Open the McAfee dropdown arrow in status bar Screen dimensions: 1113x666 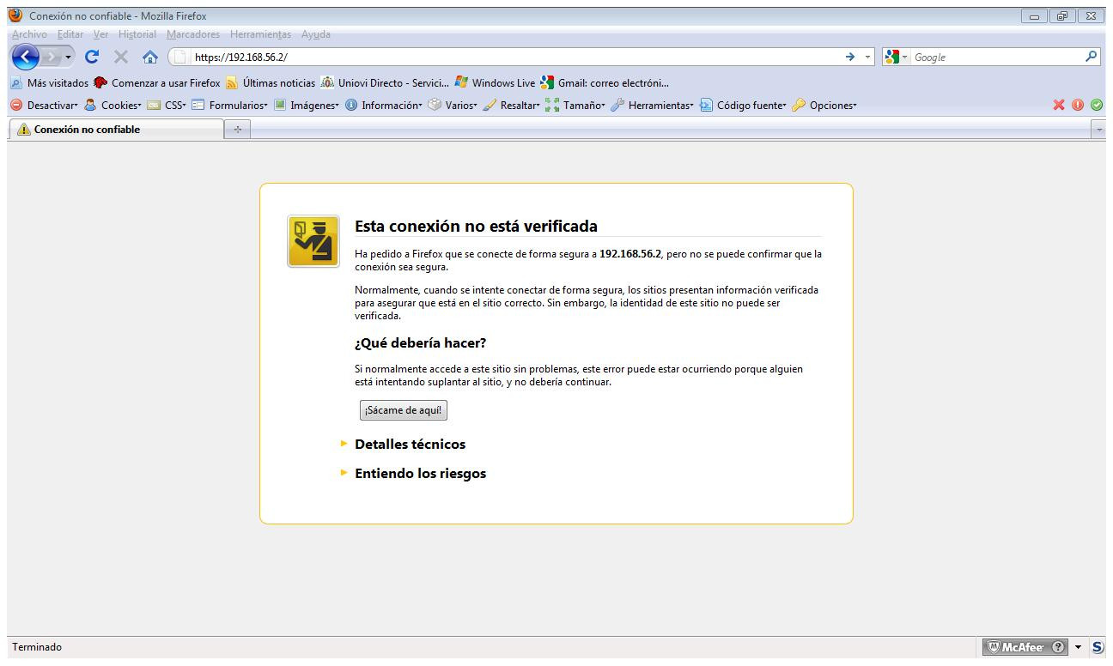click(1079, 647)
